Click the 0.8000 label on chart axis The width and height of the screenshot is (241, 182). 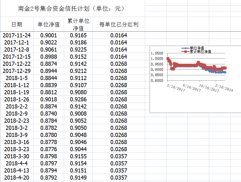[x=157, y=80]
